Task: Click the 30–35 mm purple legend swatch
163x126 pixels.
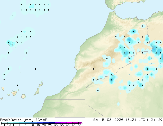Action: (x=58, y=123)
